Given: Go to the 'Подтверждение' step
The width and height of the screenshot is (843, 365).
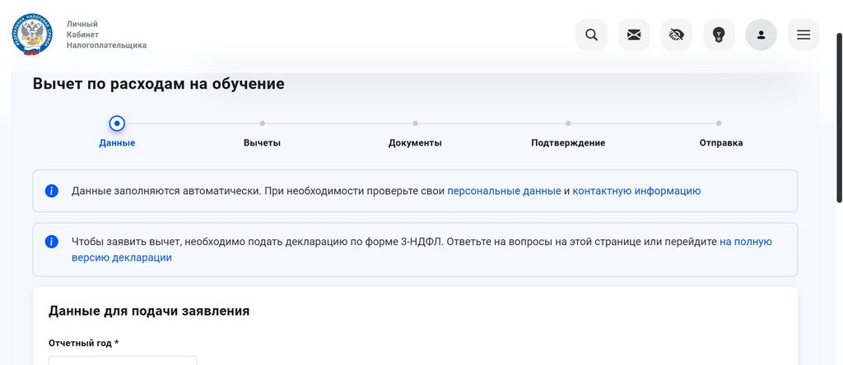Looking at the screenshot, I should click(568, 143).
